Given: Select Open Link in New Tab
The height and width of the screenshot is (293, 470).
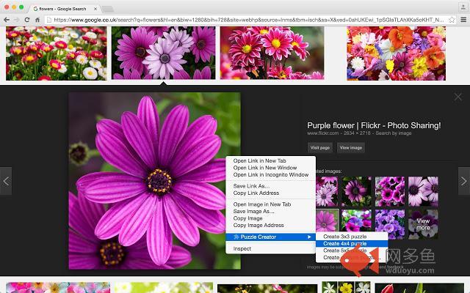Looking at the screenshot, I should click(271, 160).
